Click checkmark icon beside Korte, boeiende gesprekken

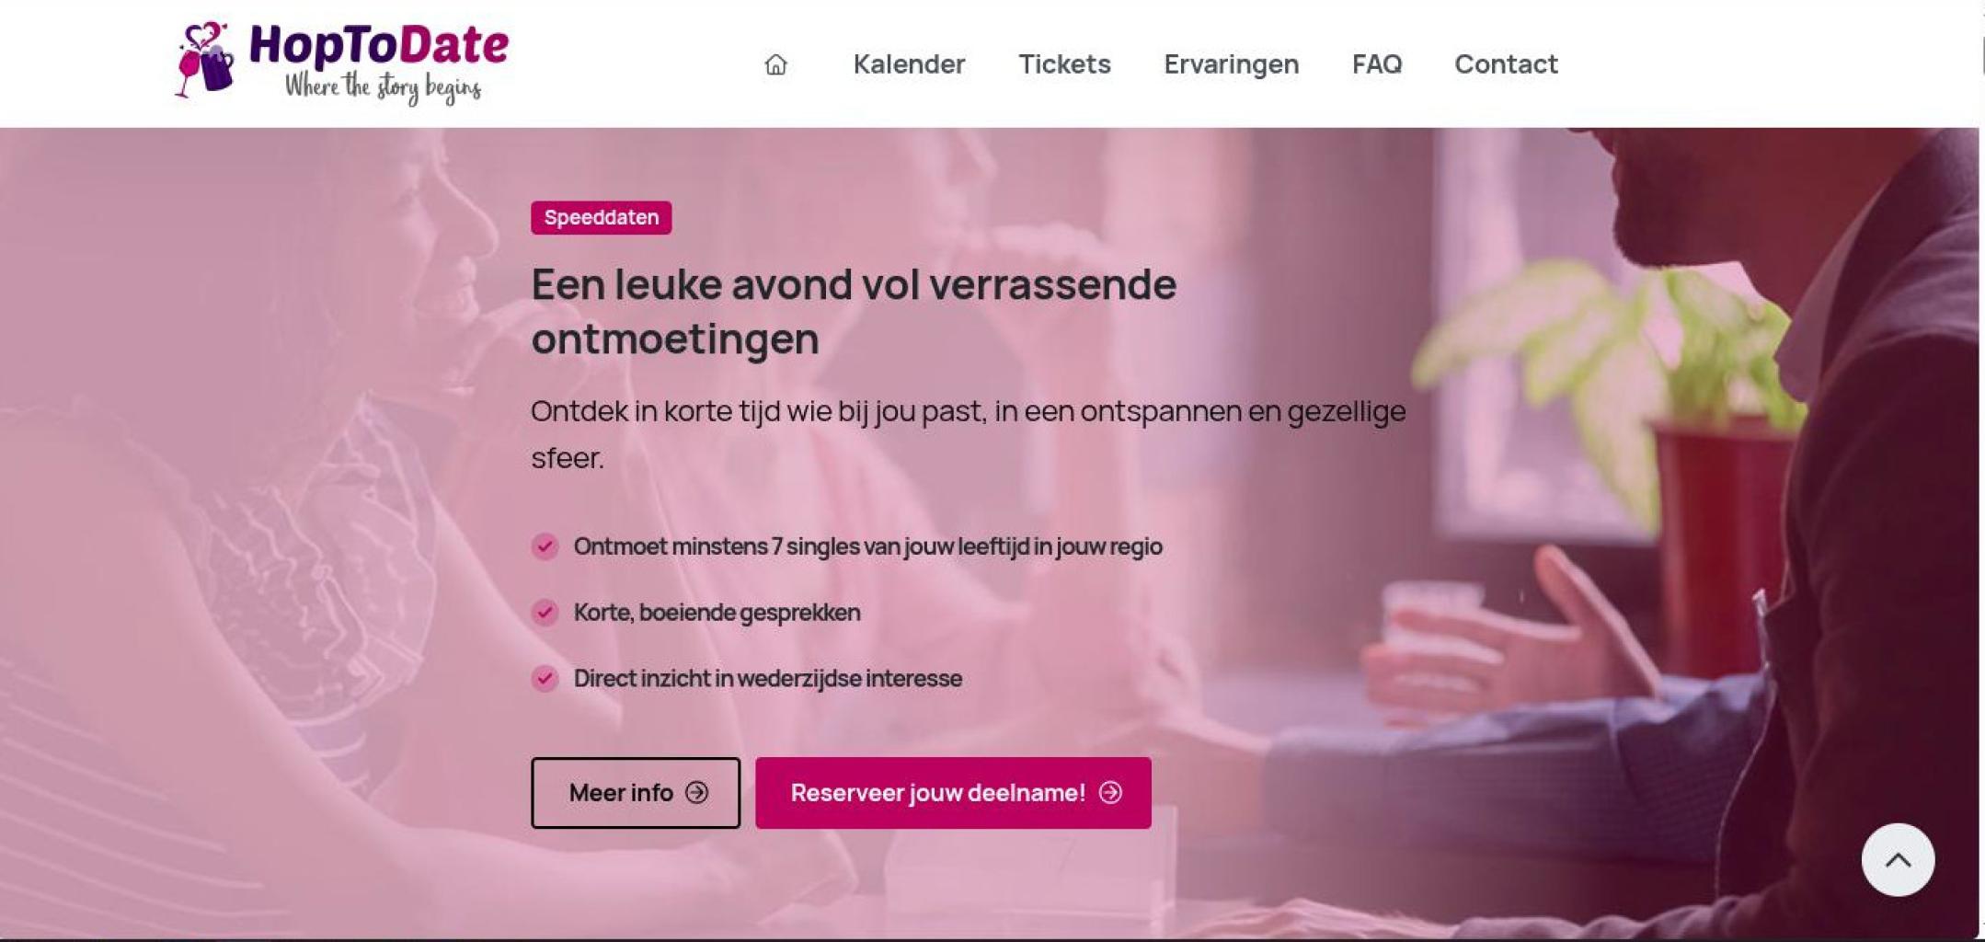(545, 613)
